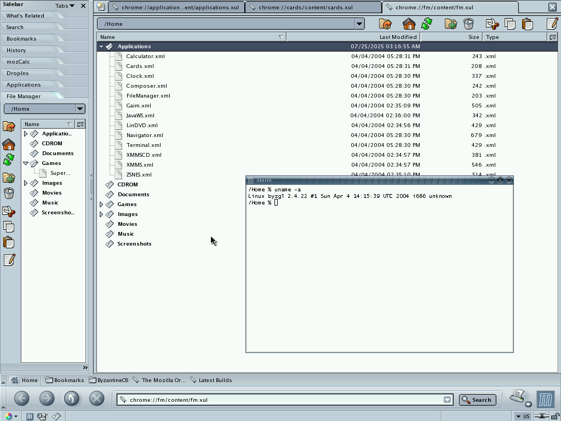
Task: Open a new tab with the tab bar icon
Action: [101, 7]
